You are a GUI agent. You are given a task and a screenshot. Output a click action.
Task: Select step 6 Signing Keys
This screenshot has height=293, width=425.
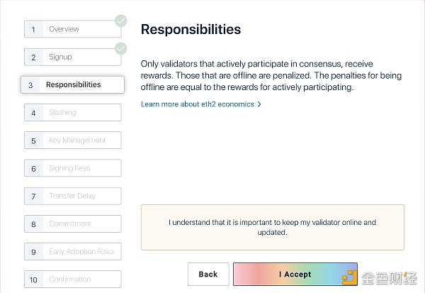73,168
